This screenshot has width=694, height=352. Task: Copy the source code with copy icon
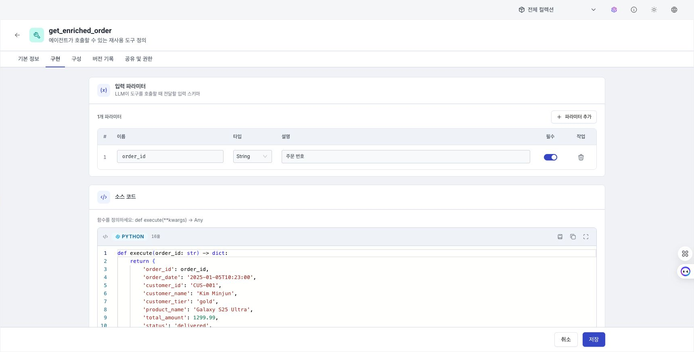point(573,237)
